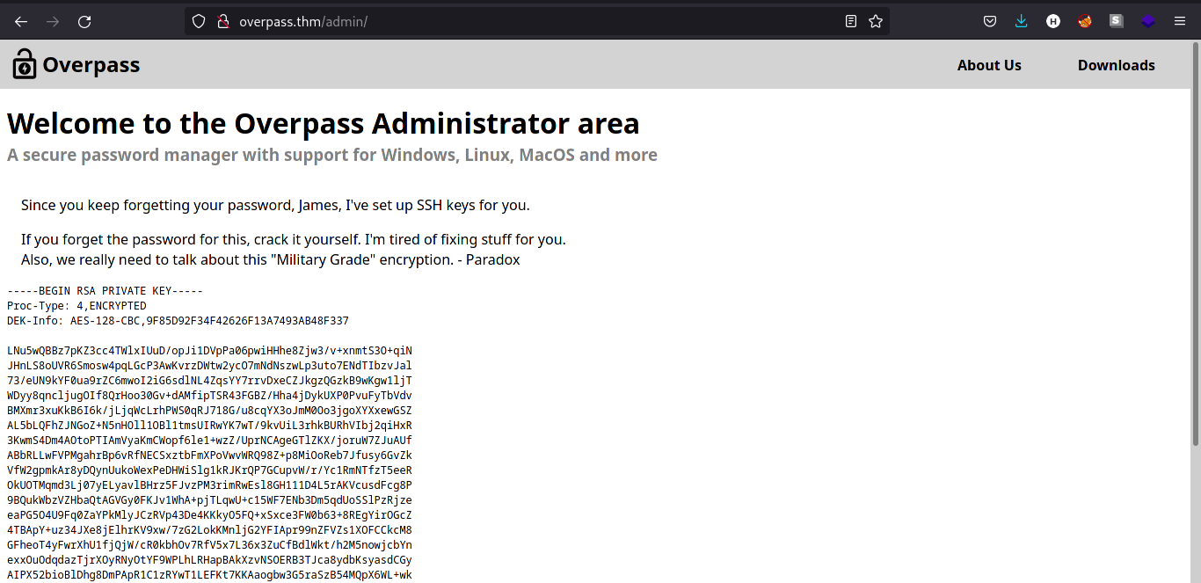Open the downloads panel

click(1022, 21)
